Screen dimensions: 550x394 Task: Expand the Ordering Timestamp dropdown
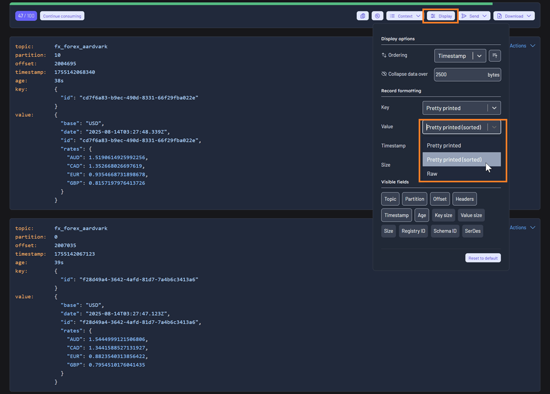[460, 55]
